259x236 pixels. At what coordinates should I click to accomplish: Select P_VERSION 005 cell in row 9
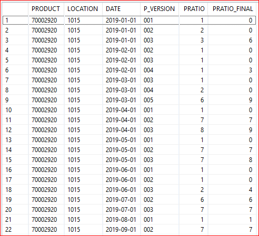pos(160,100)
